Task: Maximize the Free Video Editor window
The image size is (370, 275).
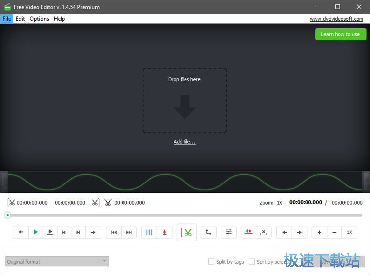Action: (x=338, y=7)
